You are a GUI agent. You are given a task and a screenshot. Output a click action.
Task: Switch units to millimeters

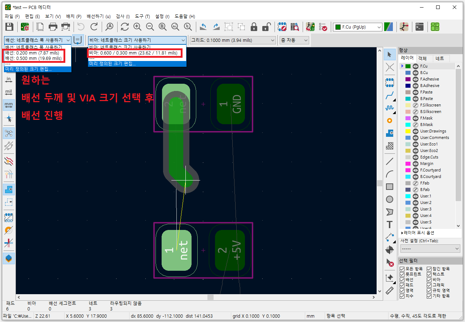(9, 105)
